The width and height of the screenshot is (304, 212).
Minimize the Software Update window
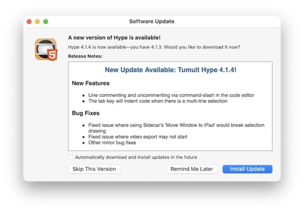(37, 21)
